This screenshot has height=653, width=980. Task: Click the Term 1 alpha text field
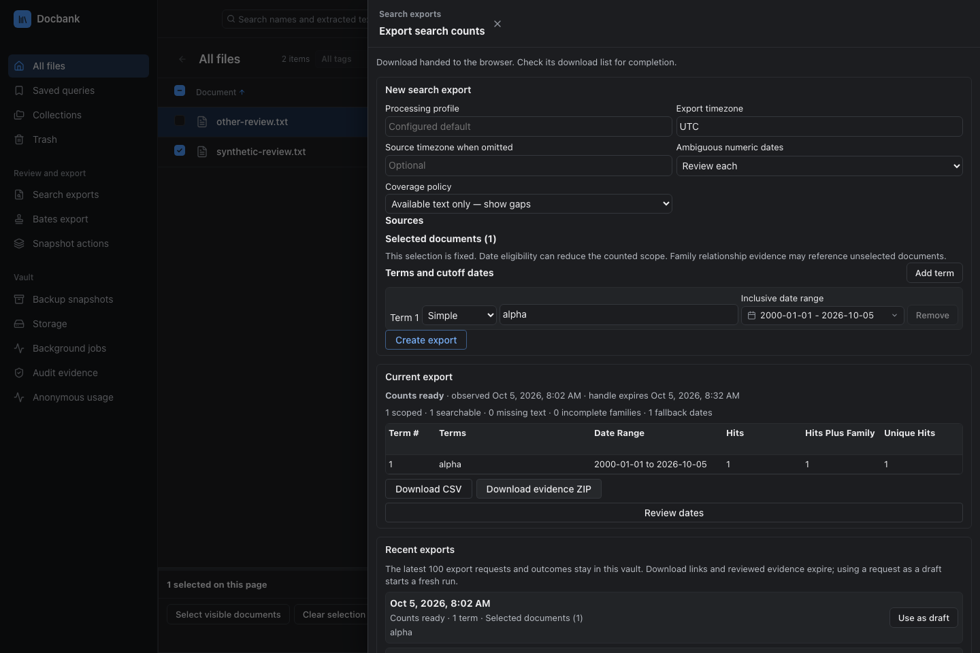click(x=619, y=314)
